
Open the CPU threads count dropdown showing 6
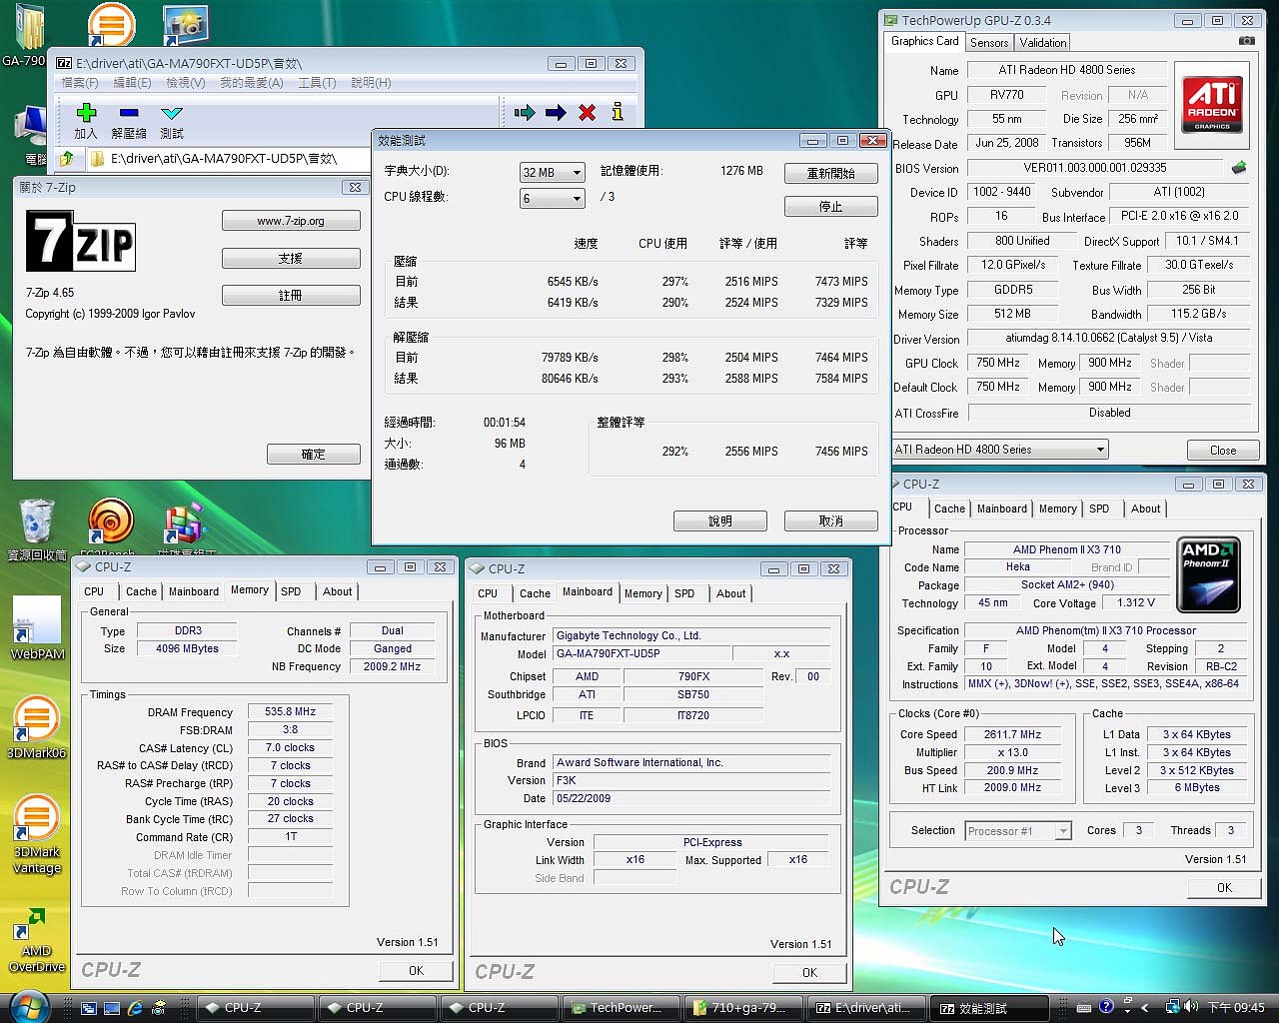pos(552,199)
